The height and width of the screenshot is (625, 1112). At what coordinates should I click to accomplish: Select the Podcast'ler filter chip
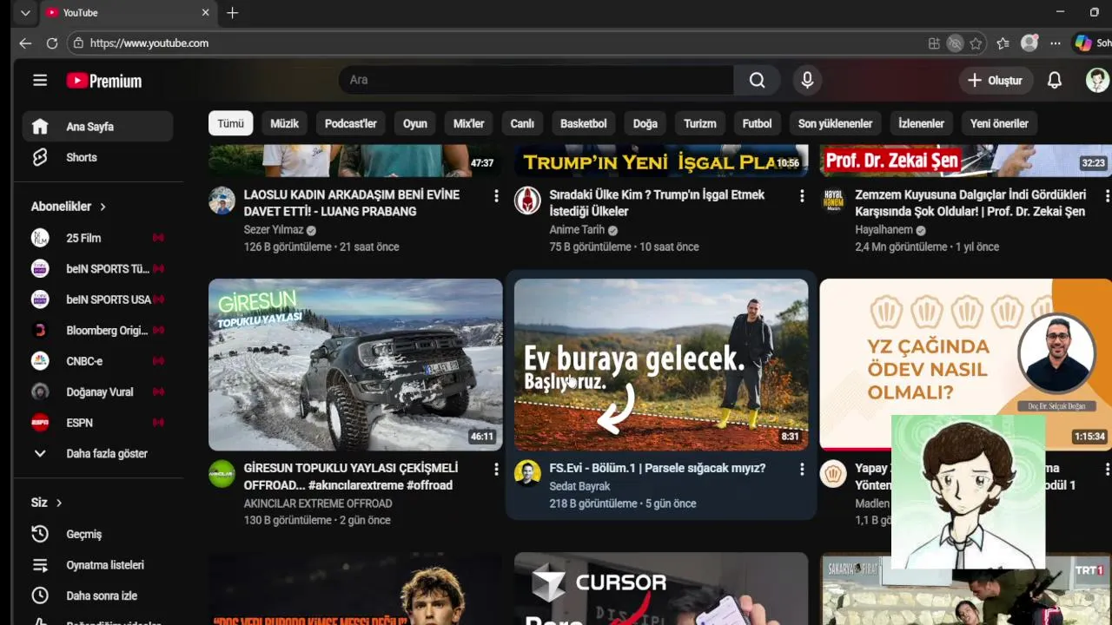(351, 123)
